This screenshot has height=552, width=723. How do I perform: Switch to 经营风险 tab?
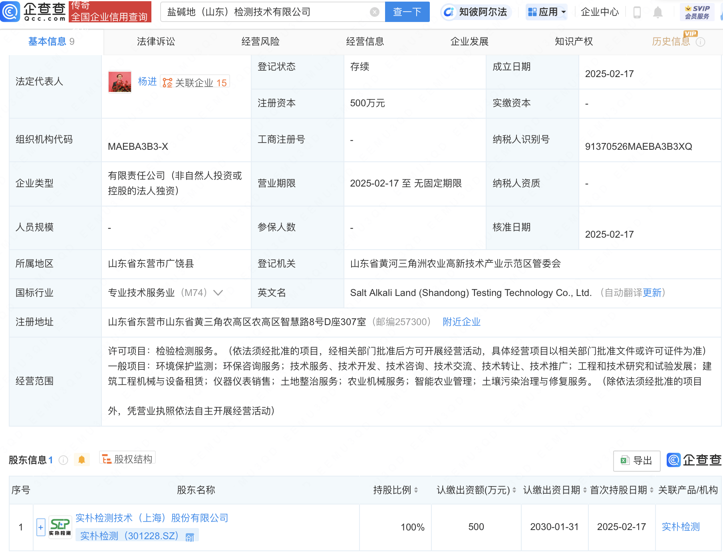pos(260,42)
